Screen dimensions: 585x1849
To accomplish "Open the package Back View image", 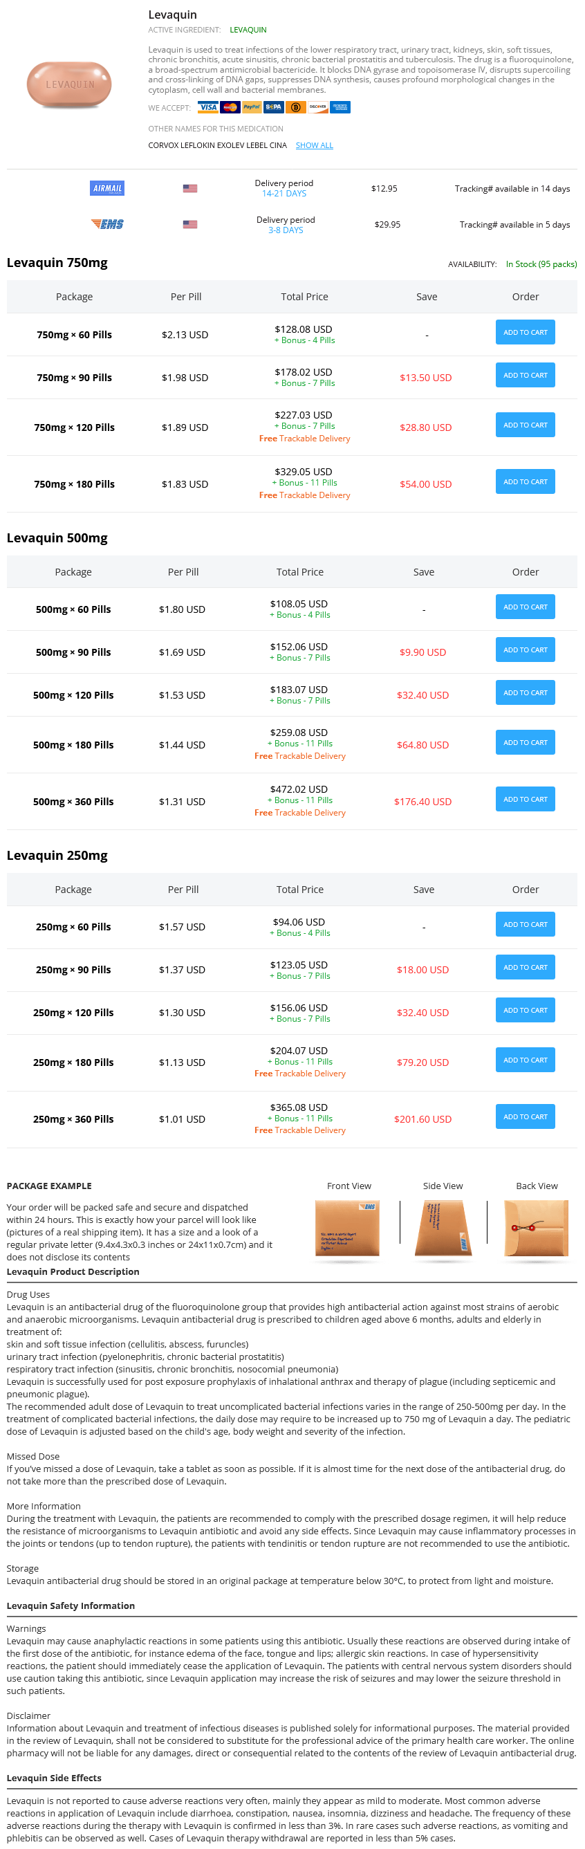I will pos(535,1229).
